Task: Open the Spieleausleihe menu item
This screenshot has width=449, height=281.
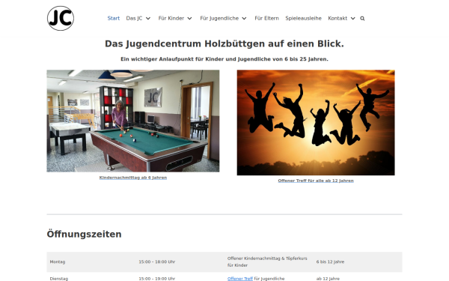Action: coord(303,18)
